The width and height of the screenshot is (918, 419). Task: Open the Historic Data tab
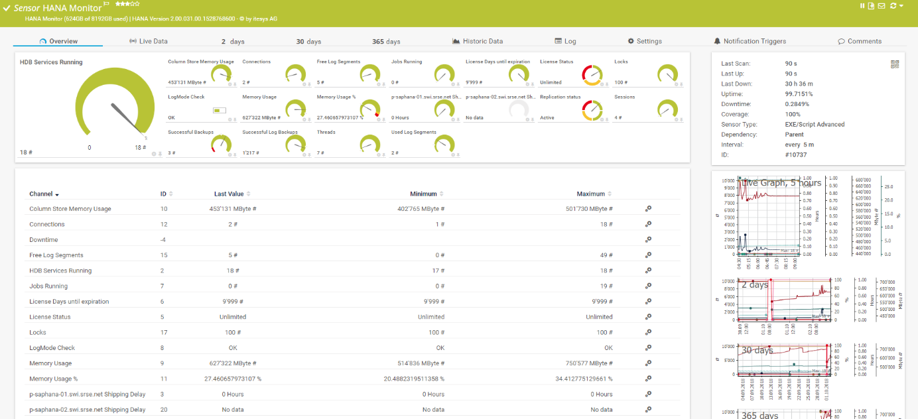[x=478, y=41]
